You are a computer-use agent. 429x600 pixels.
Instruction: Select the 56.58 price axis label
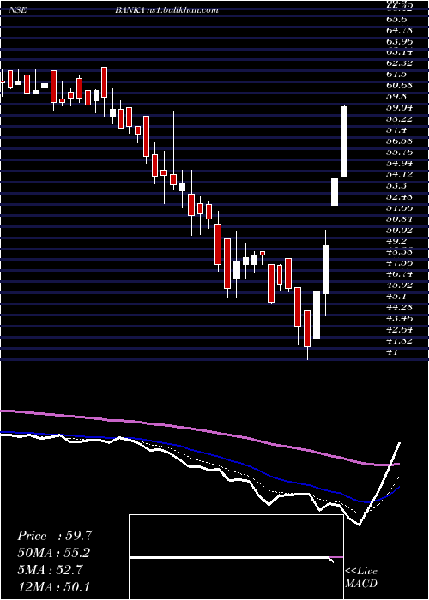(x=401, y=141)
